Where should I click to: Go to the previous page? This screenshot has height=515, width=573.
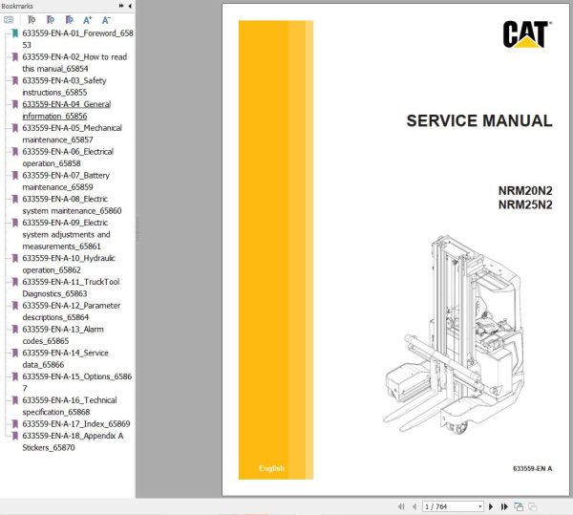[414, 506]
